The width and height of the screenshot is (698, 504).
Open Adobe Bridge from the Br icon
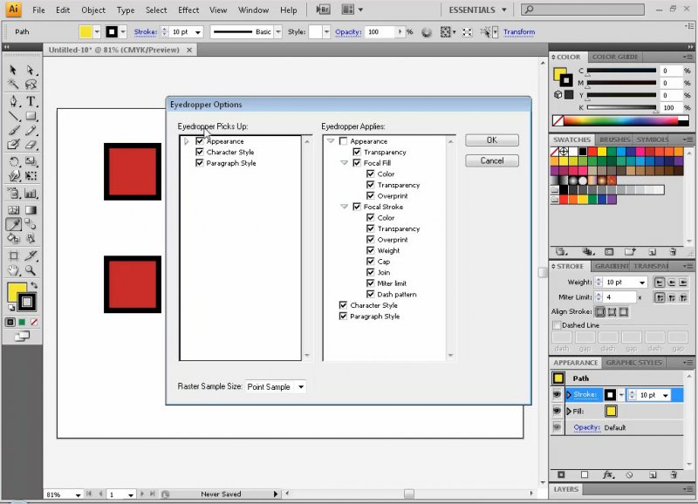pyautogui.click(x=323, y=10)
